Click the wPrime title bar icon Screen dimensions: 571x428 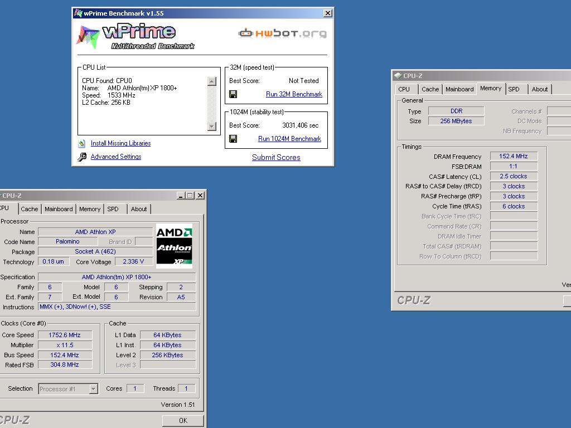coord(78,13)
